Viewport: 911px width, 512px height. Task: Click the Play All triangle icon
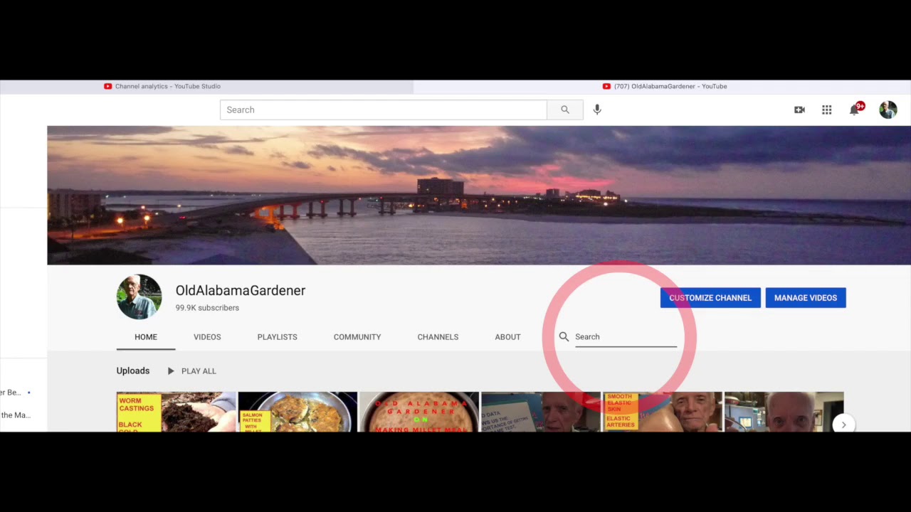(x=171, y=370)
